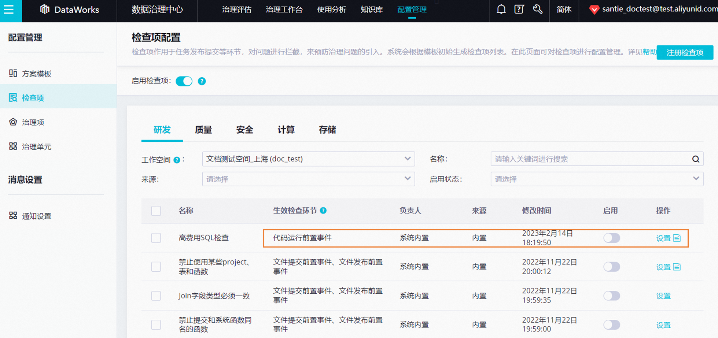Screen dimensions: 718x338
Task: Open 治理项 in the sidebar
Action: (x=33, y=122)
